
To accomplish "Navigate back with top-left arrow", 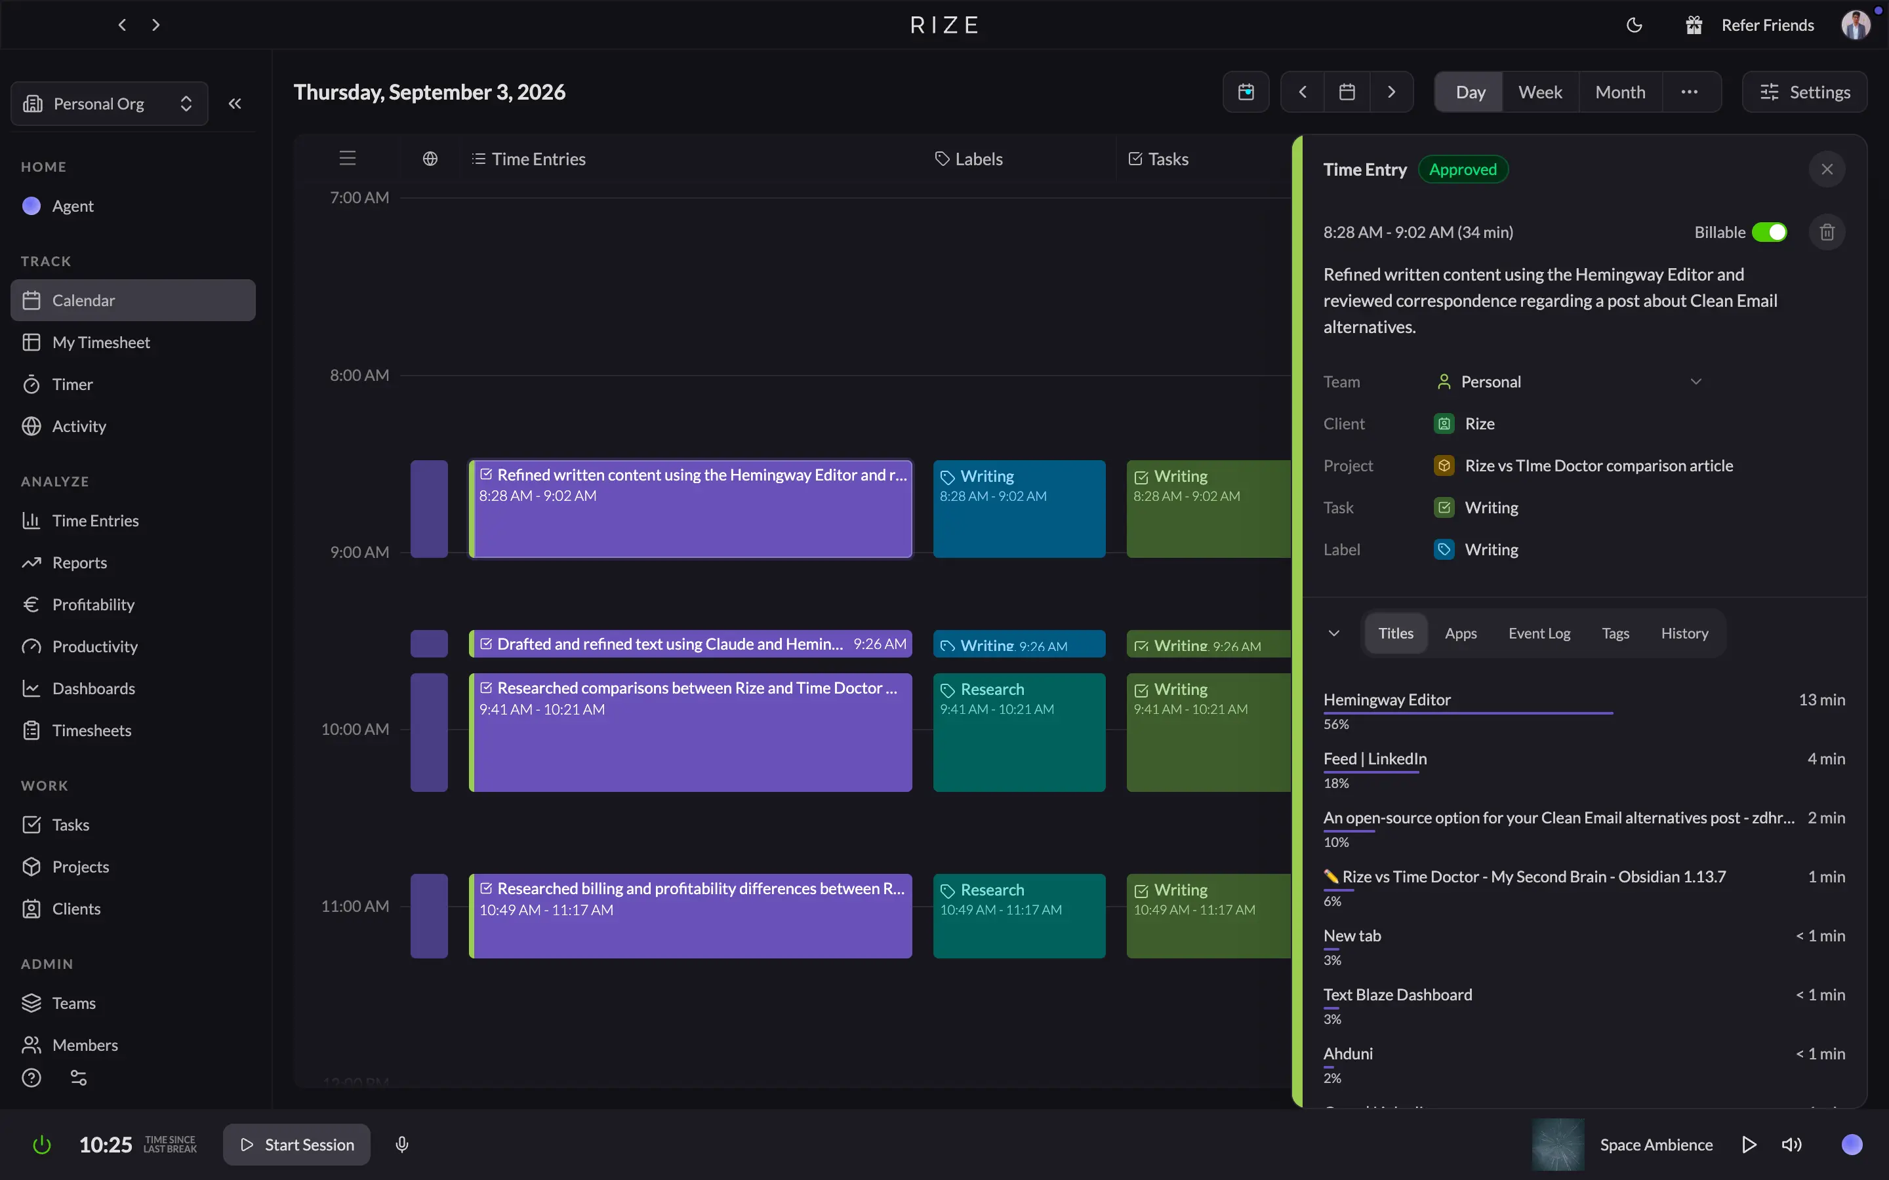I will [x=122, y=25].
